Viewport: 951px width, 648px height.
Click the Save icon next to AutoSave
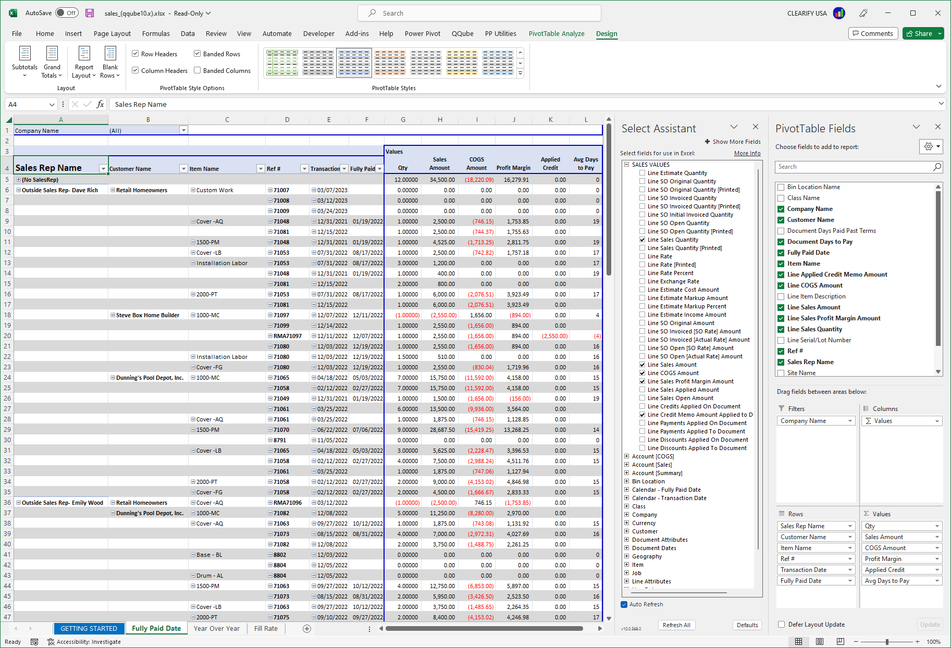90,13
